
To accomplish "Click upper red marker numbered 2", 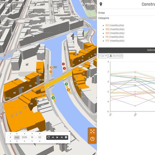I will 63,64.
